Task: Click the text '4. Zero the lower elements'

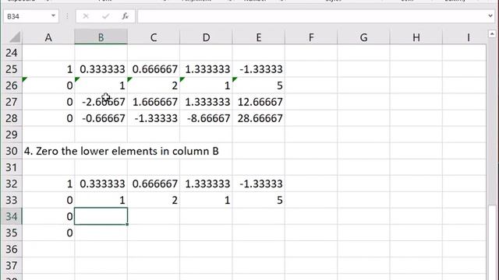Action: (x=91, y=151)
